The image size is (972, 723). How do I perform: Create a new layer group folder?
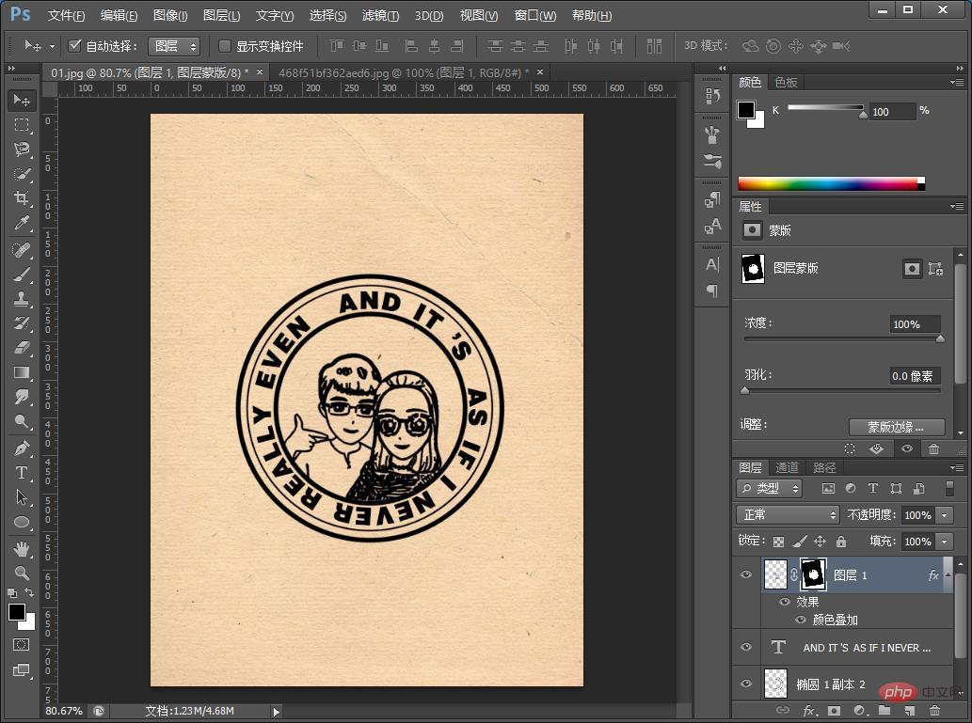click(x=884, y=711)
